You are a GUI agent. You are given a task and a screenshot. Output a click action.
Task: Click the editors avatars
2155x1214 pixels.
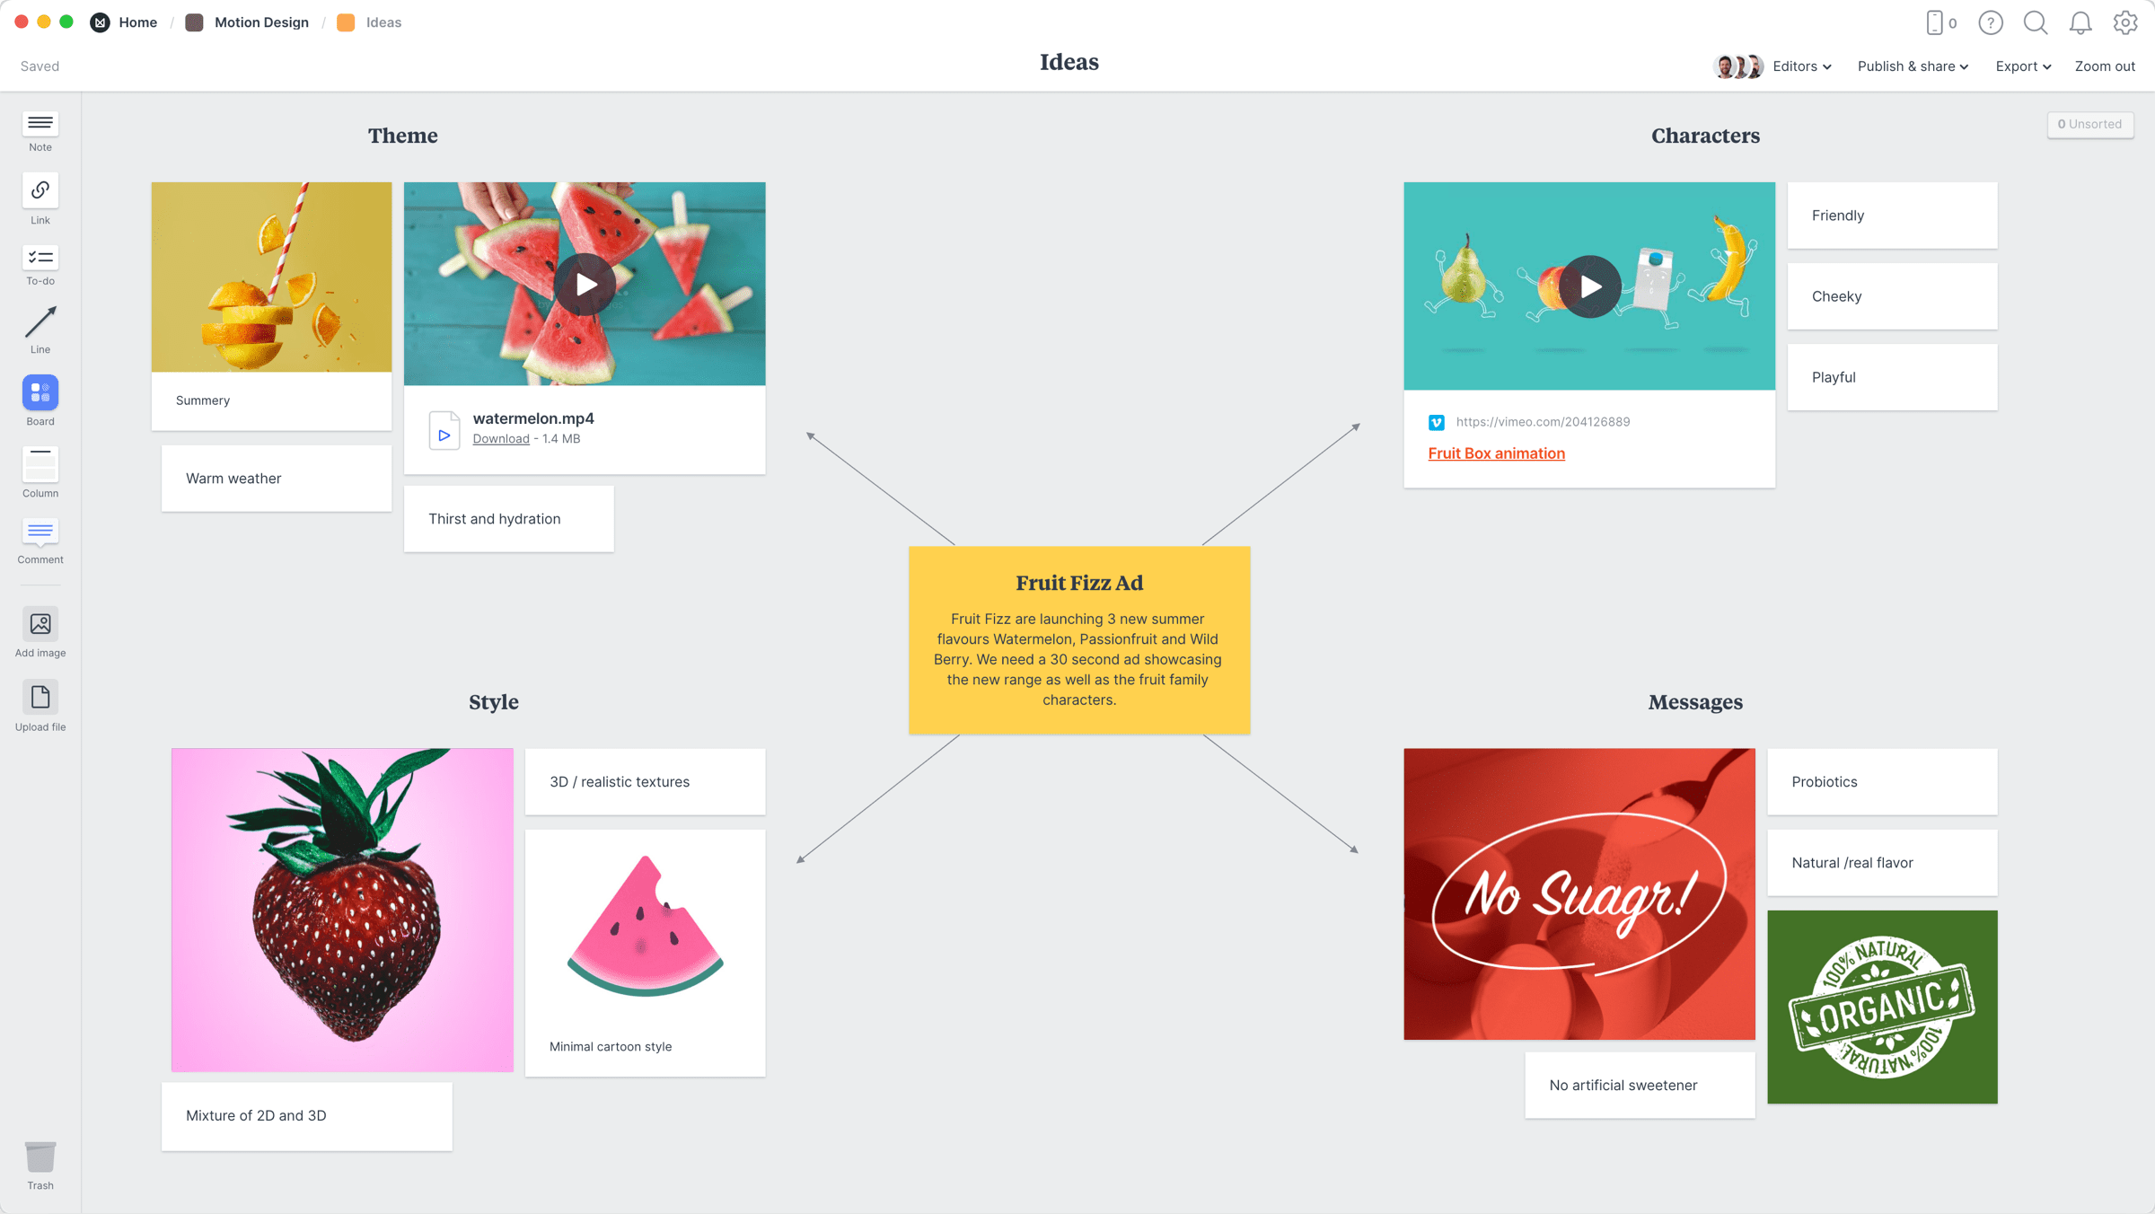coord(1738,66)
